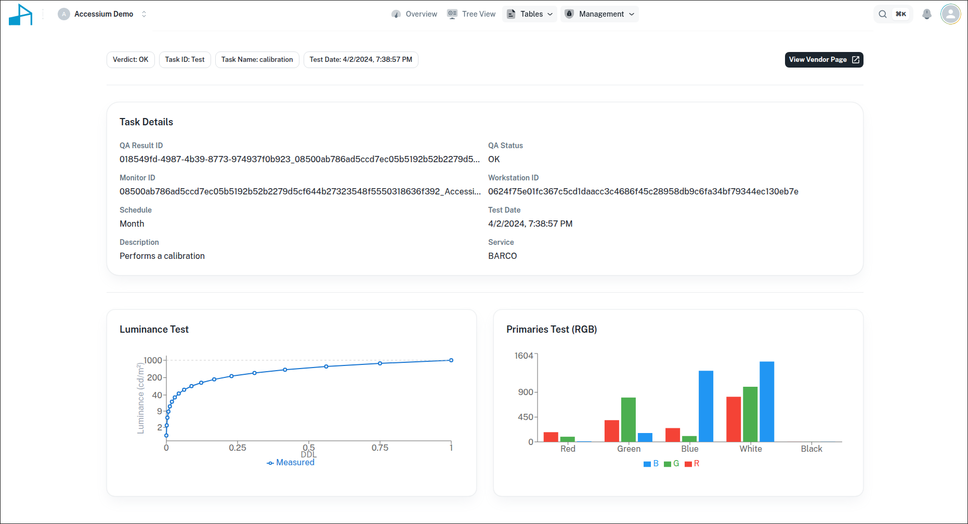Click the Verdict: OK badge
Image resolution: width=968 pixels, height=524 pixels.
pyautogui.click(x=130, y=60)
